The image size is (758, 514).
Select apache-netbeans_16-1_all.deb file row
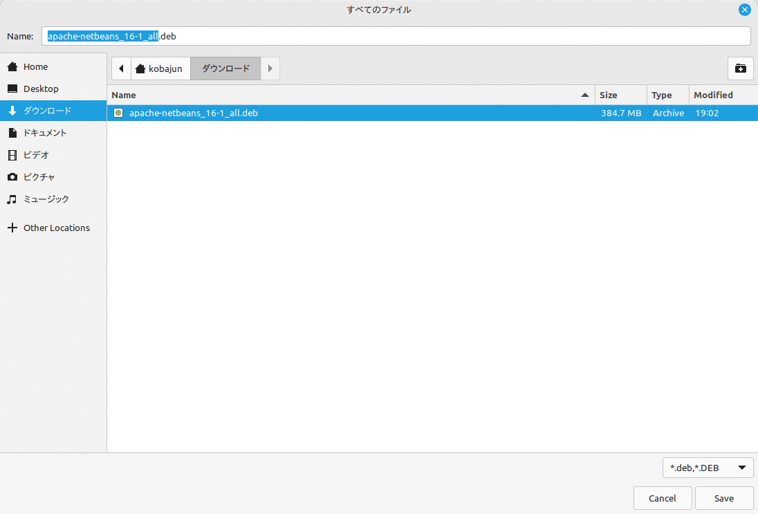(433, 113)
